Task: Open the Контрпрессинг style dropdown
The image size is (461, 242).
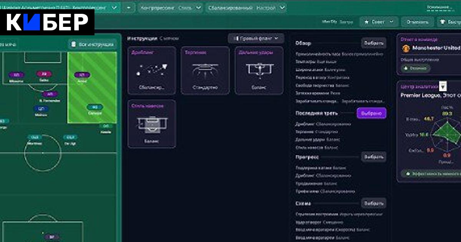Action: 170,8
